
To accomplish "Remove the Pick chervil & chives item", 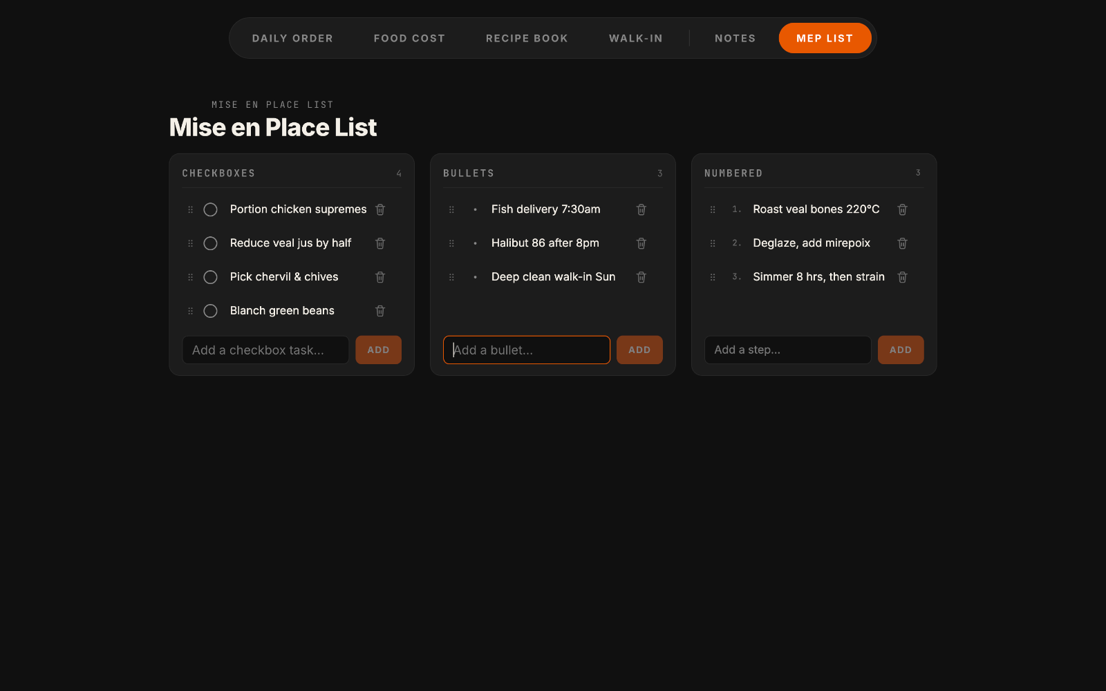I will click(x=380, y=277).
